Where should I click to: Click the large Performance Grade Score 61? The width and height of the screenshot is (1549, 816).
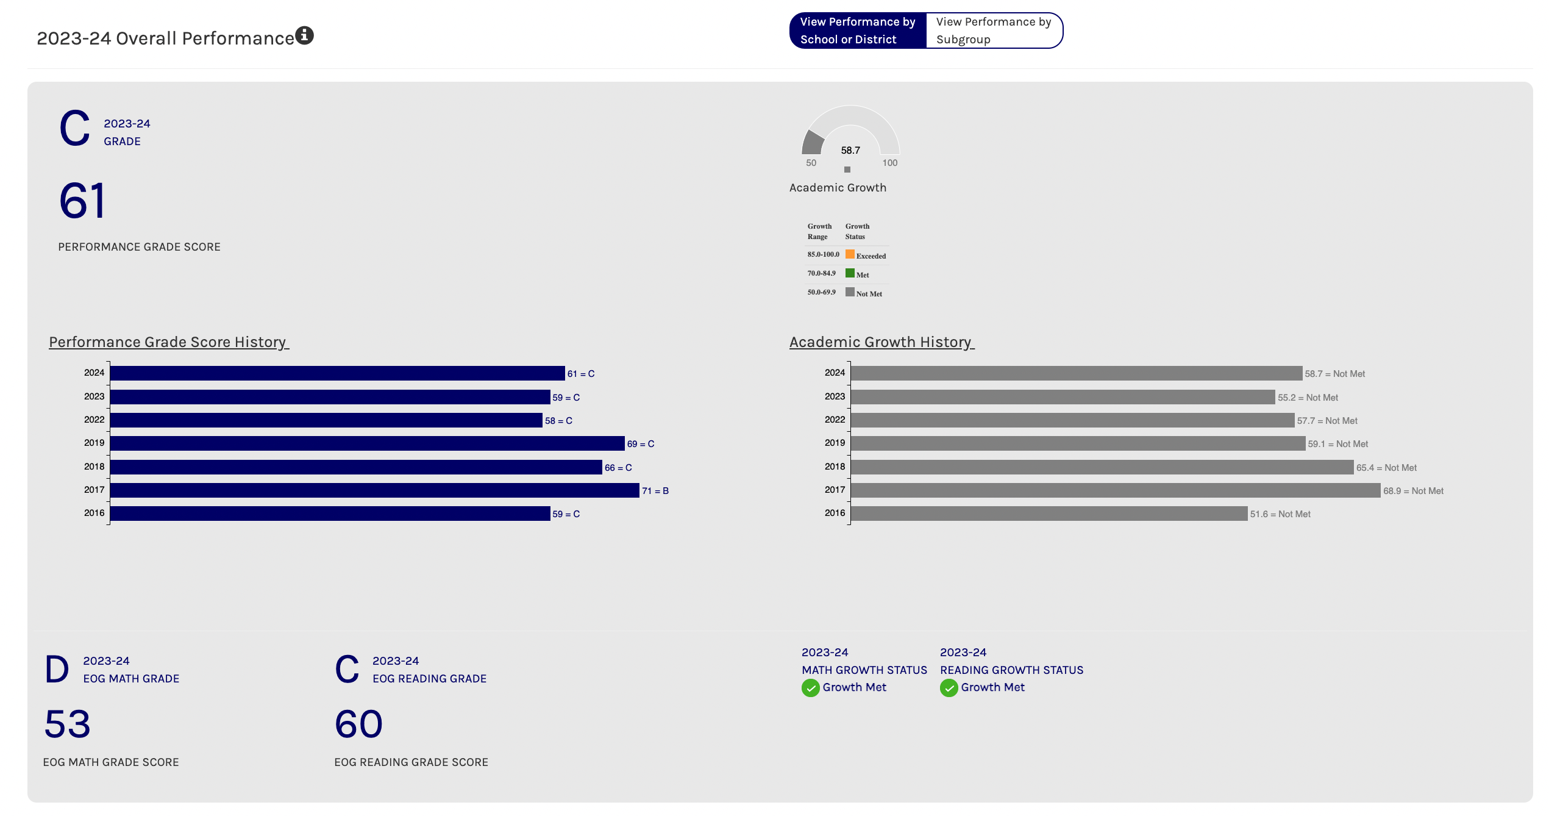(x=82, y=201)
